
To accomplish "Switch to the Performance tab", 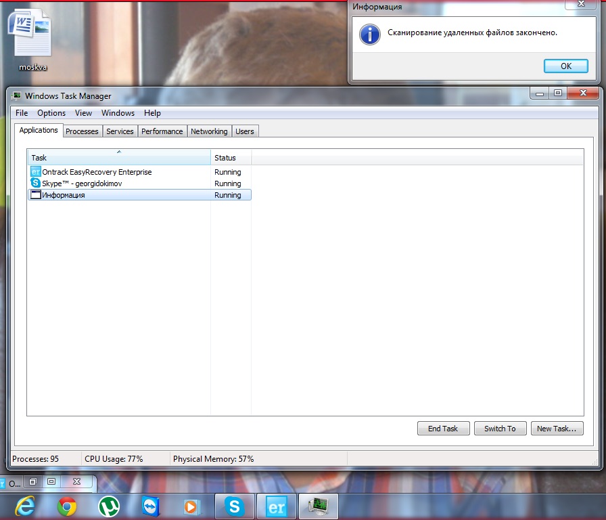I will pyautogui.click(x=162, y=131).
